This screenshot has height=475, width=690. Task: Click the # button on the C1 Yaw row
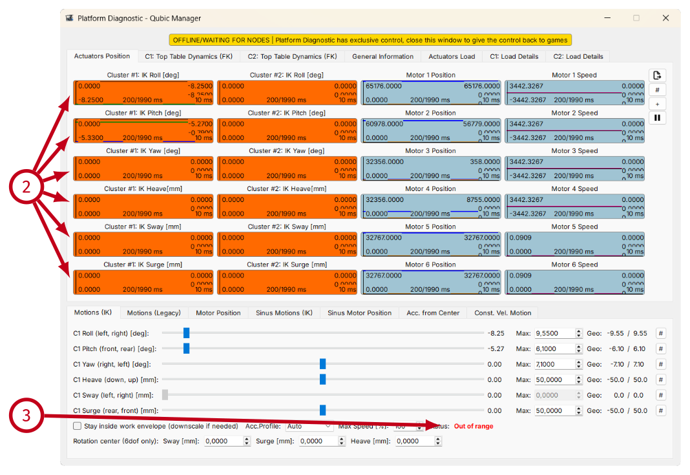tap(661, 364)
